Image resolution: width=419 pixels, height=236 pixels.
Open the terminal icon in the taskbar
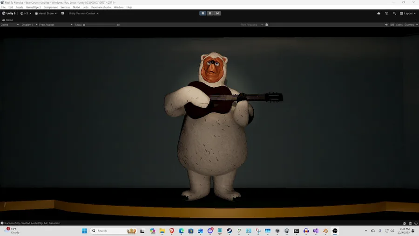point(297,231)
